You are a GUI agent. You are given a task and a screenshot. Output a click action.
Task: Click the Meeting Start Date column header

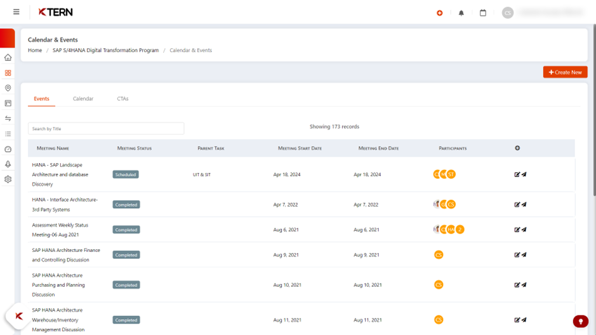pyautogui.click(x=300, y=148)
